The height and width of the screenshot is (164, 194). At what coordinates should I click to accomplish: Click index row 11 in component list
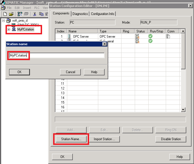[x=63, y=84]
